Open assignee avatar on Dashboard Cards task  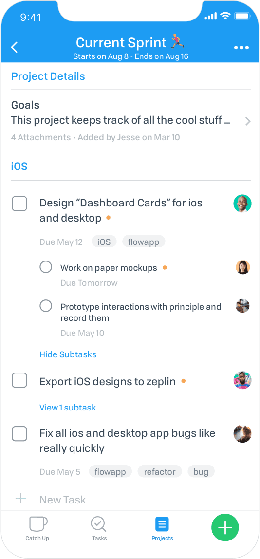point(242,204)
